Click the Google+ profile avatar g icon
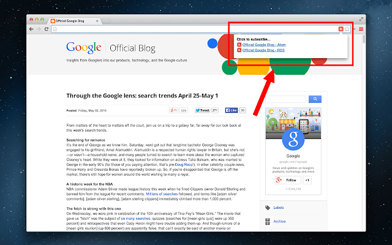Viewport: 392px width, 245px height. tap(293, 139)
